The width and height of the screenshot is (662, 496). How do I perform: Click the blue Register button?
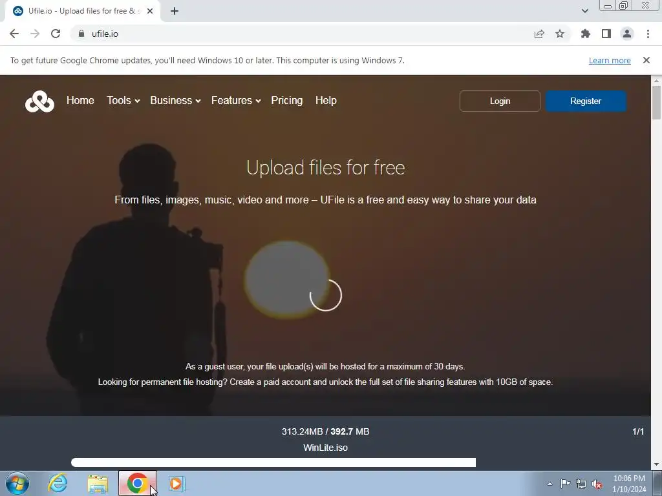pyautogui.click(x=586, y=101)
